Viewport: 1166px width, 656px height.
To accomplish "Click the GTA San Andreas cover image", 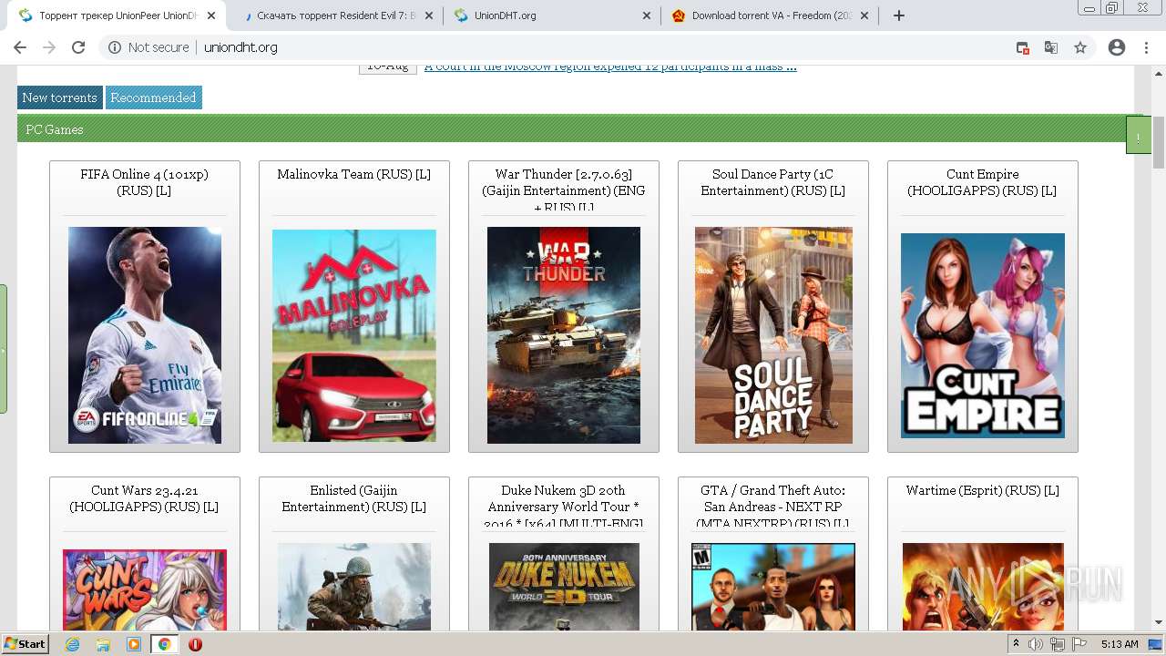I will pyautogui.click(x=773, y=587).
